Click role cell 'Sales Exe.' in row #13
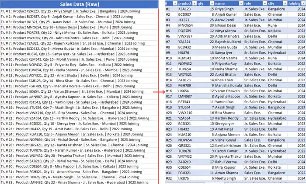 (255, 75)
